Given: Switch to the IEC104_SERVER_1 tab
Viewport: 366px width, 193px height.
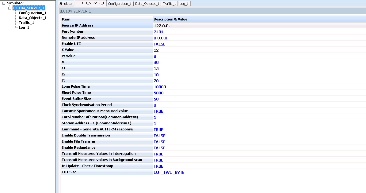Looking at the screenshot, I should click(90, 3).
